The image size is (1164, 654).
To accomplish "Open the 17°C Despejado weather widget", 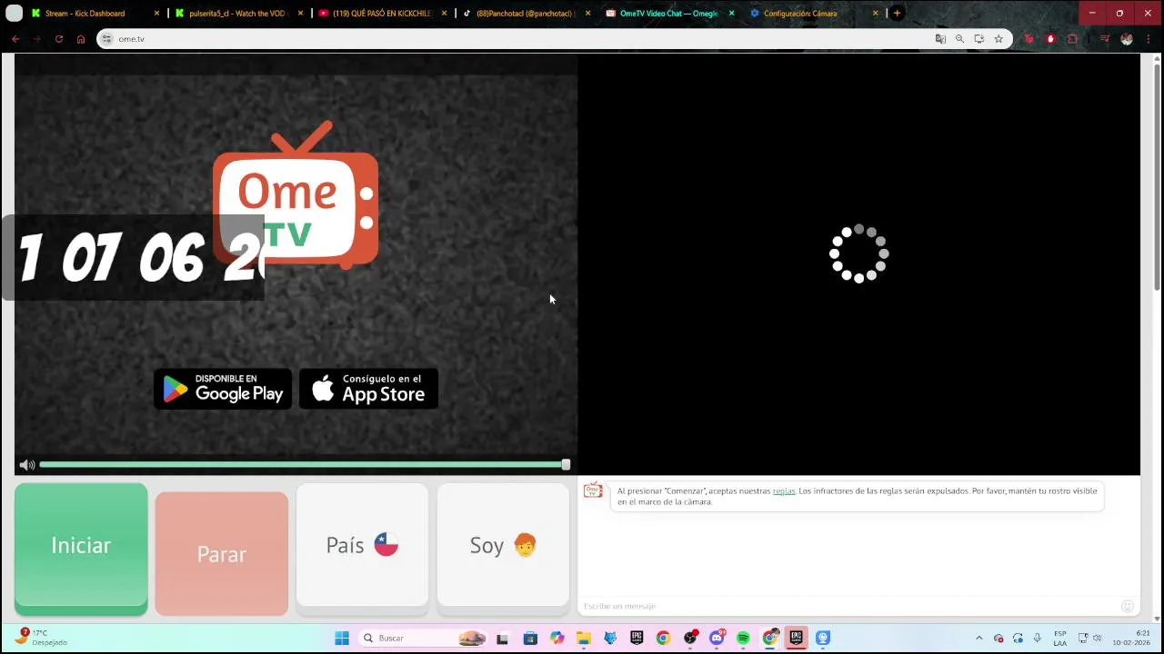I will (42, 638).
